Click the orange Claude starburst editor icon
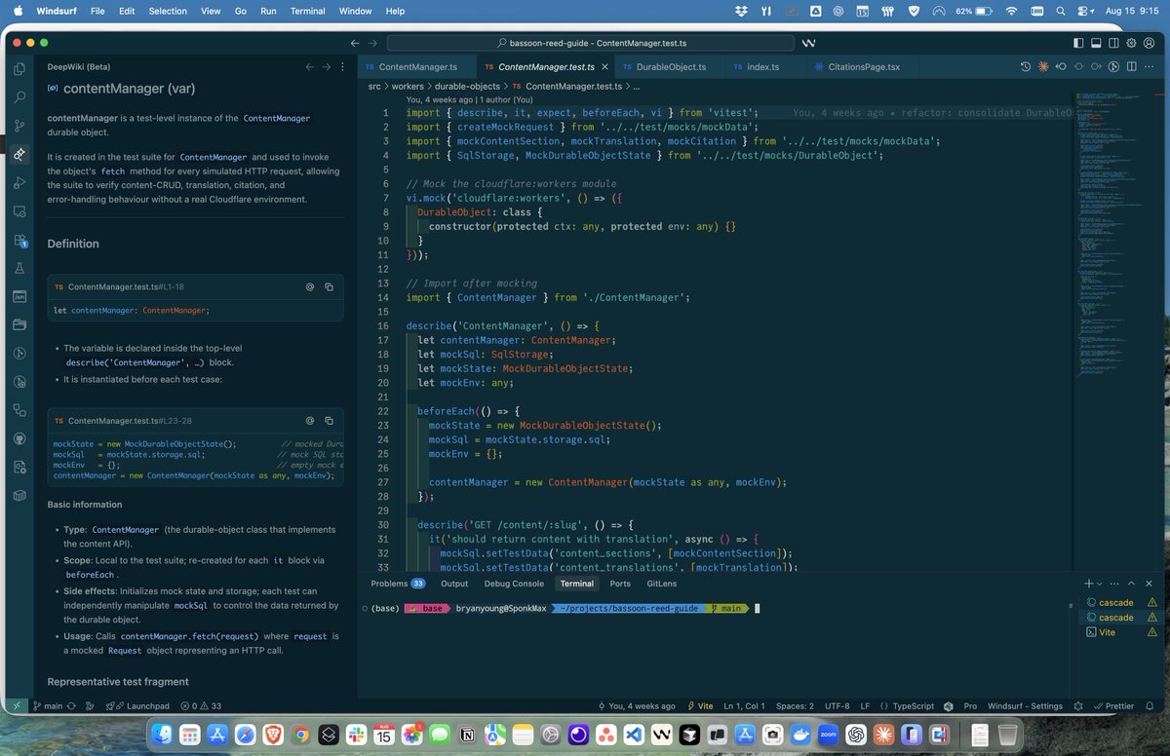This screenshot has height=756, width=1170. coord(1043,67)
